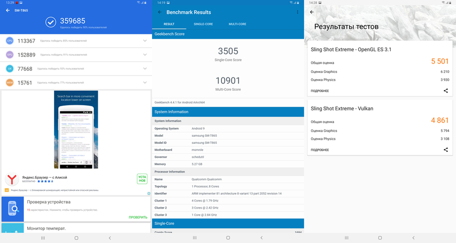Screen dimensions: 456x243
Task: Tap the Yandex Browser red Y logo
Action: [x=12, y=180]
